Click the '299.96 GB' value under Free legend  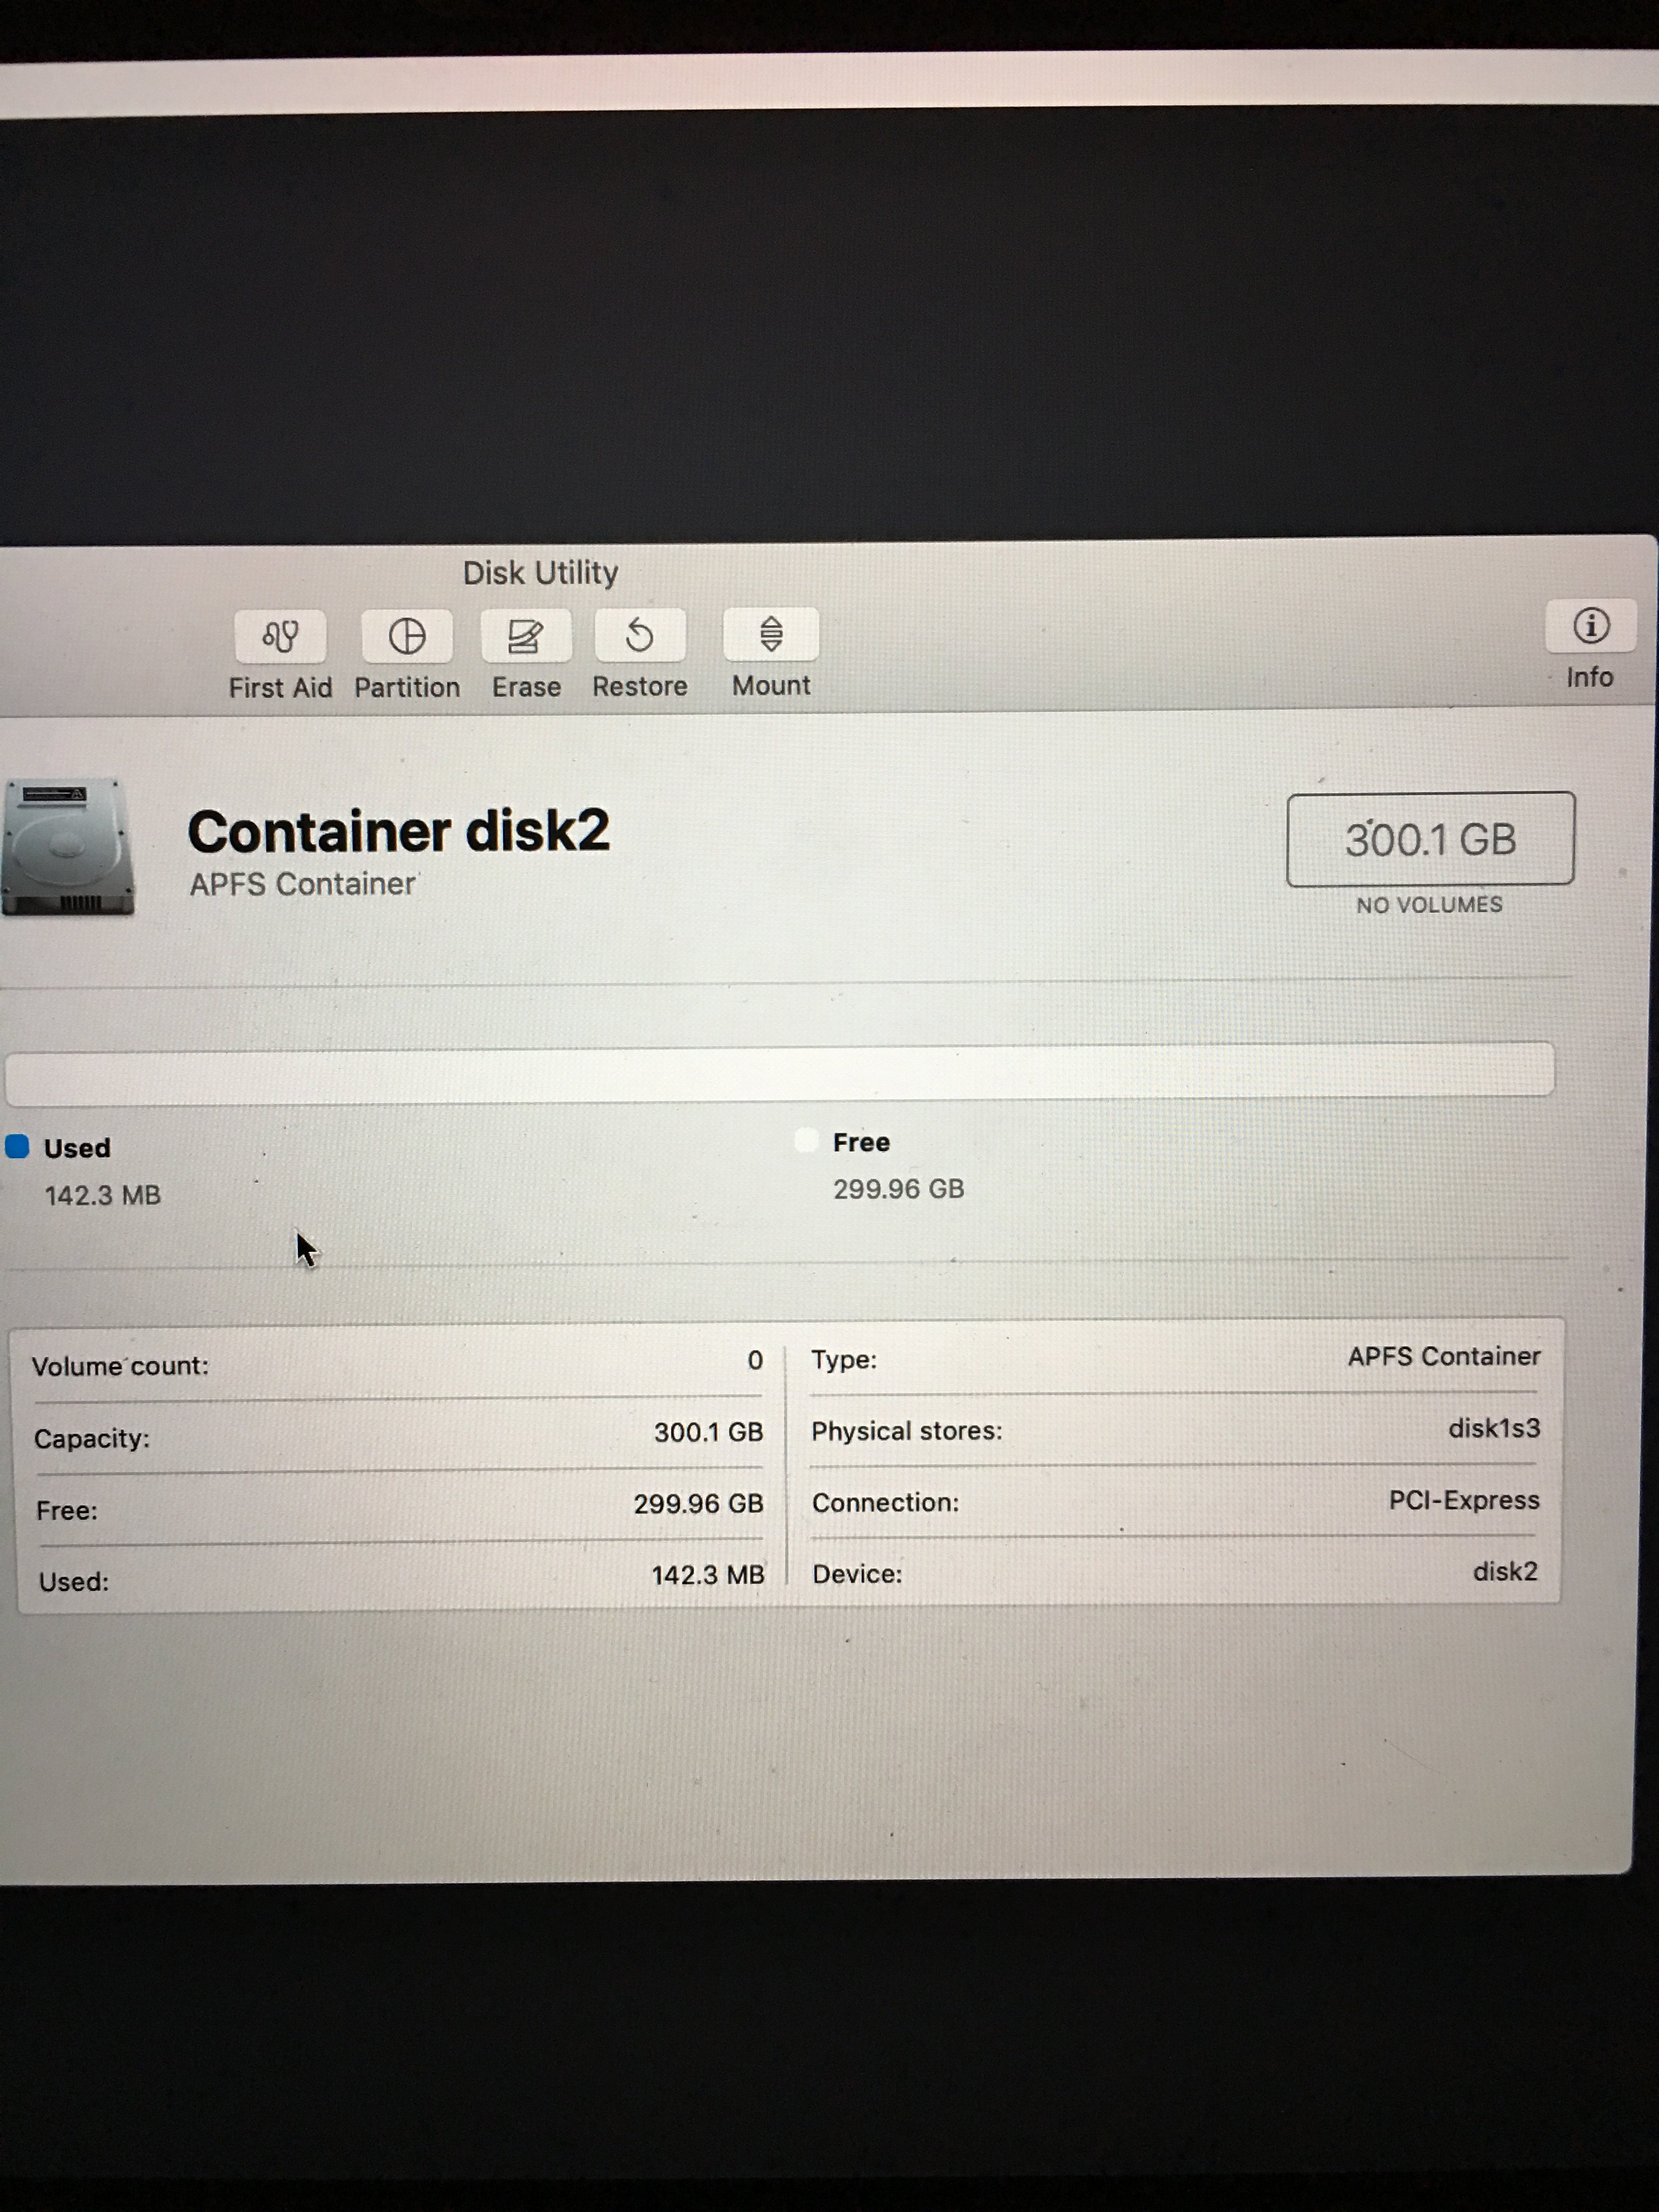[x=898, y=1189]
